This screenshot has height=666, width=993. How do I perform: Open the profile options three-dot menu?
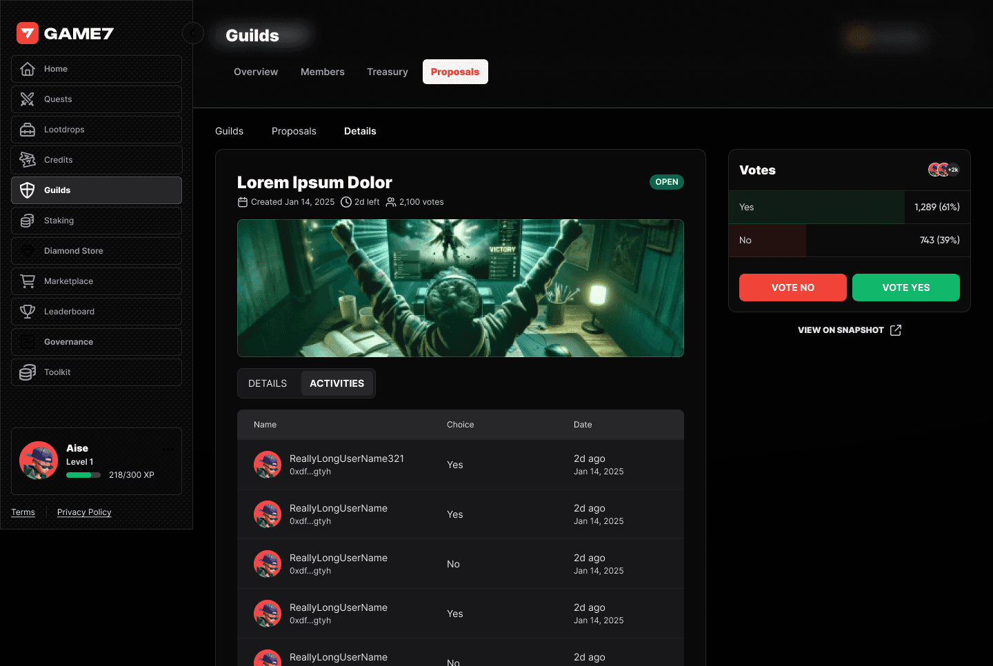[x=168, y=450]
